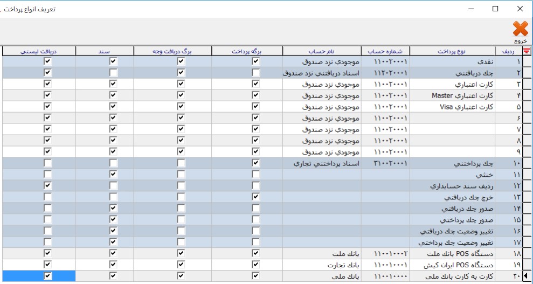Screen dimensions: 533x284
Task: Enable the سند checkbox for چك دريافتني row
Action: coord(113,73)
